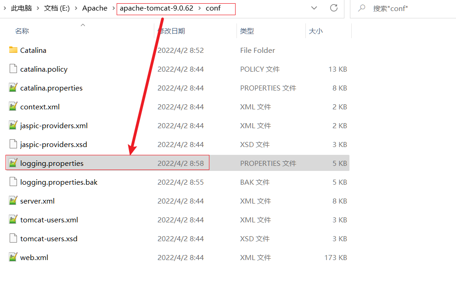Select the Catalina folder name
The width and height of the screenshot is (456, 306).
[33, 51]
